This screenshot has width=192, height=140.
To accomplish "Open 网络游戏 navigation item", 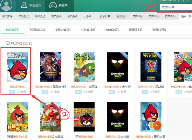I will pyautogui.click(x=40, y=16).
